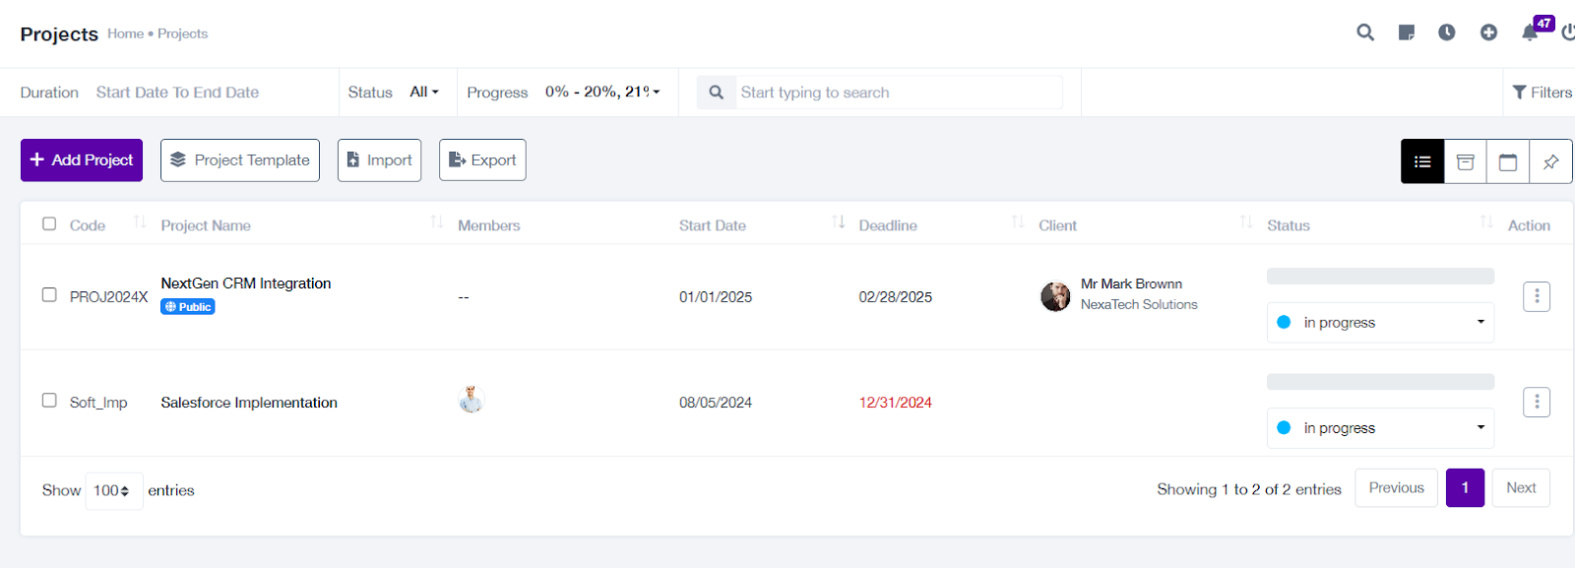This screenshot has height=568, width=1575.
Task: Sort by Project Name column arrows
Action: coord(437,222)
